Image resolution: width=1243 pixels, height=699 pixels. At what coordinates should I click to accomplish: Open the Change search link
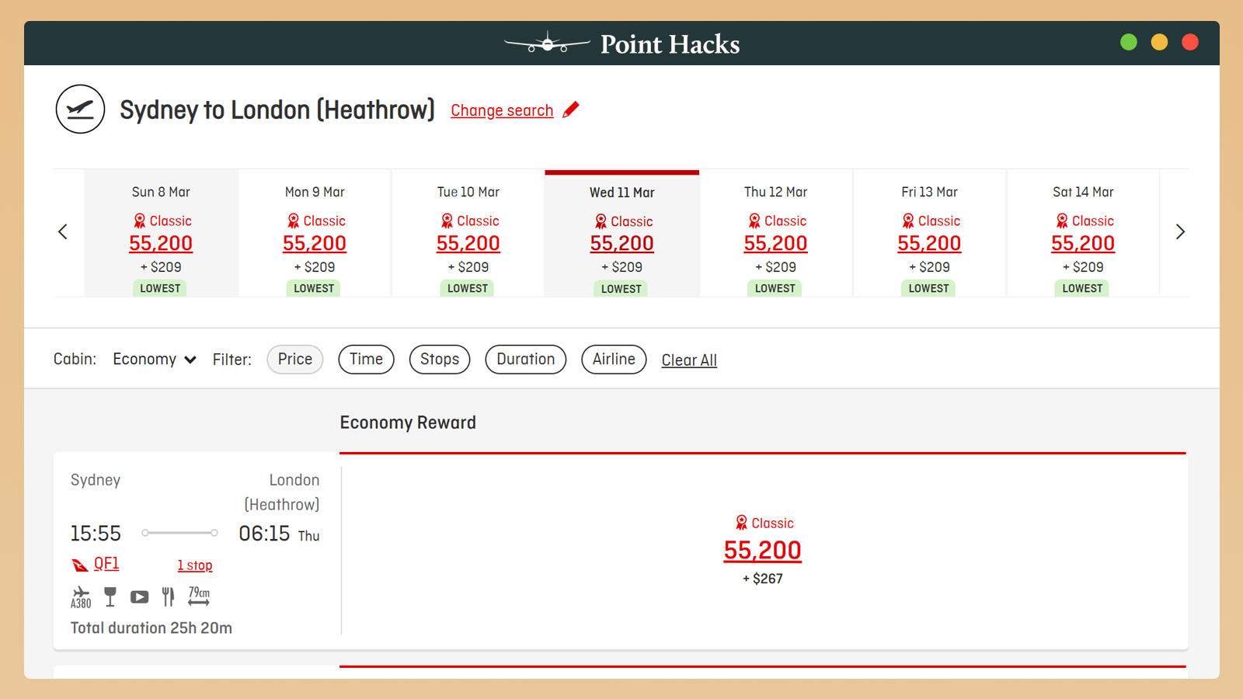click(502, 110)
